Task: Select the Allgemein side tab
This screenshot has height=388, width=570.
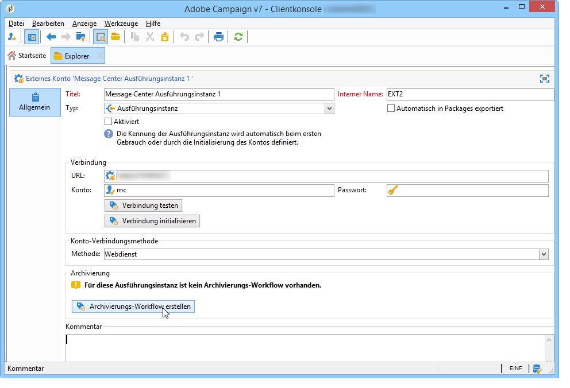Action: coord(35,102)
